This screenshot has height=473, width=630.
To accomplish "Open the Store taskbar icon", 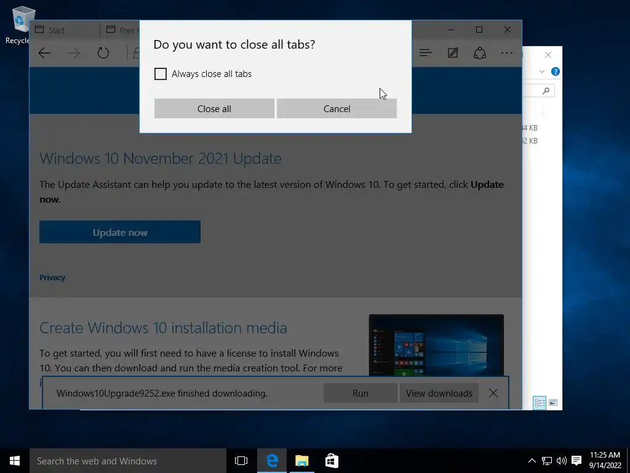I will (332, 461).
